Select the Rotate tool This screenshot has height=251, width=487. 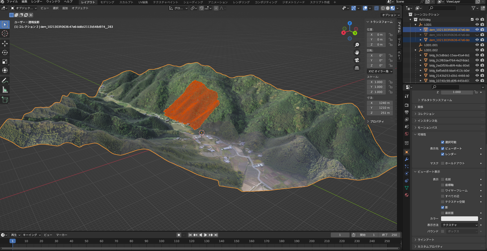(x=5, y=53)
